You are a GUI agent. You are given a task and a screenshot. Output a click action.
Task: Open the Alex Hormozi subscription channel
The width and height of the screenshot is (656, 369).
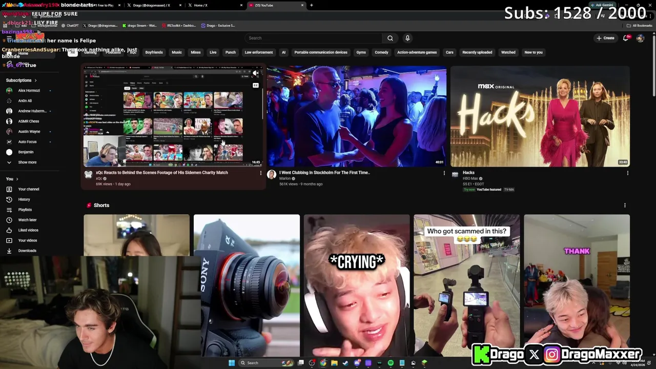point(28,91)
